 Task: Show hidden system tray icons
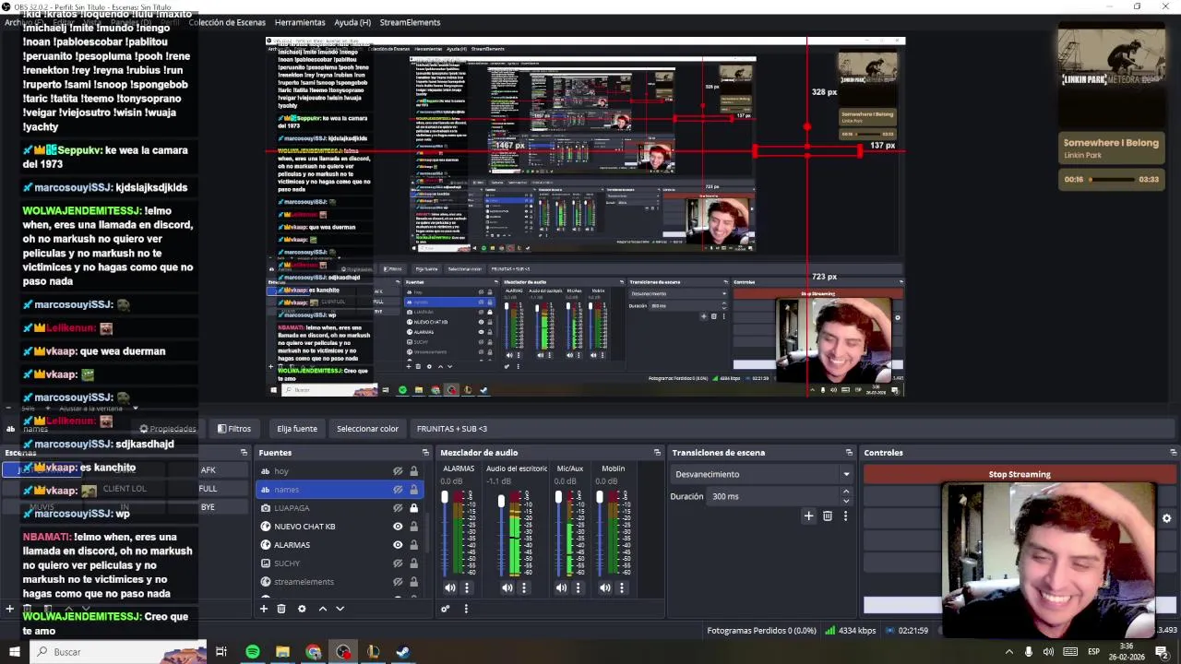pyautogui.click(x=1008, y=652)
